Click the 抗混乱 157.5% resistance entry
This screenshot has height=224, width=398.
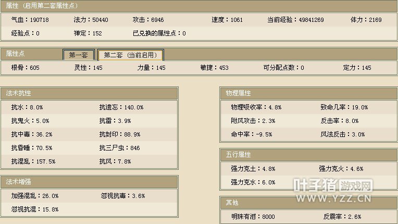pyautogui.click(x=33, y=161)
